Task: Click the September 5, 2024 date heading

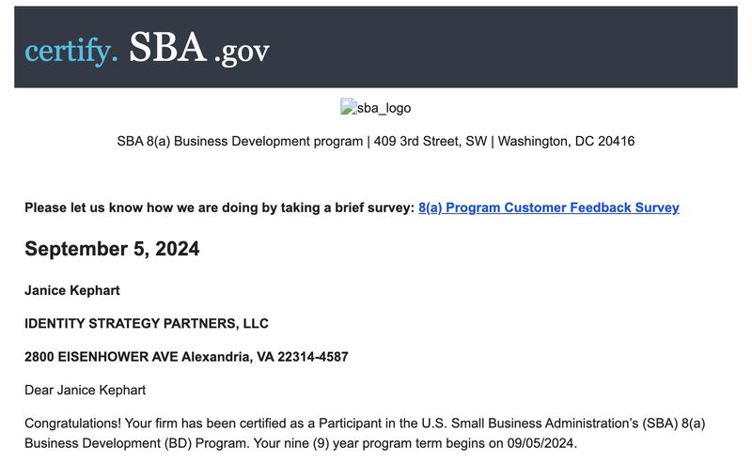Action: (112, 249)
